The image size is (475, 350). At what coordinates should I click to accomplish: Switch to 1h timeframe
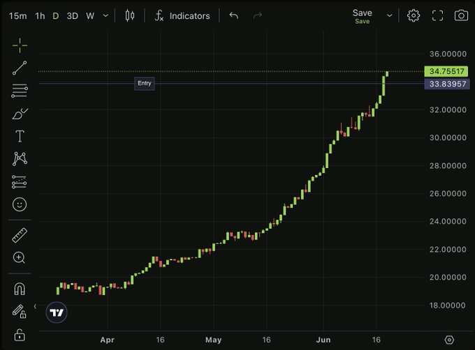pyautogui.click(x=40, y=16)
